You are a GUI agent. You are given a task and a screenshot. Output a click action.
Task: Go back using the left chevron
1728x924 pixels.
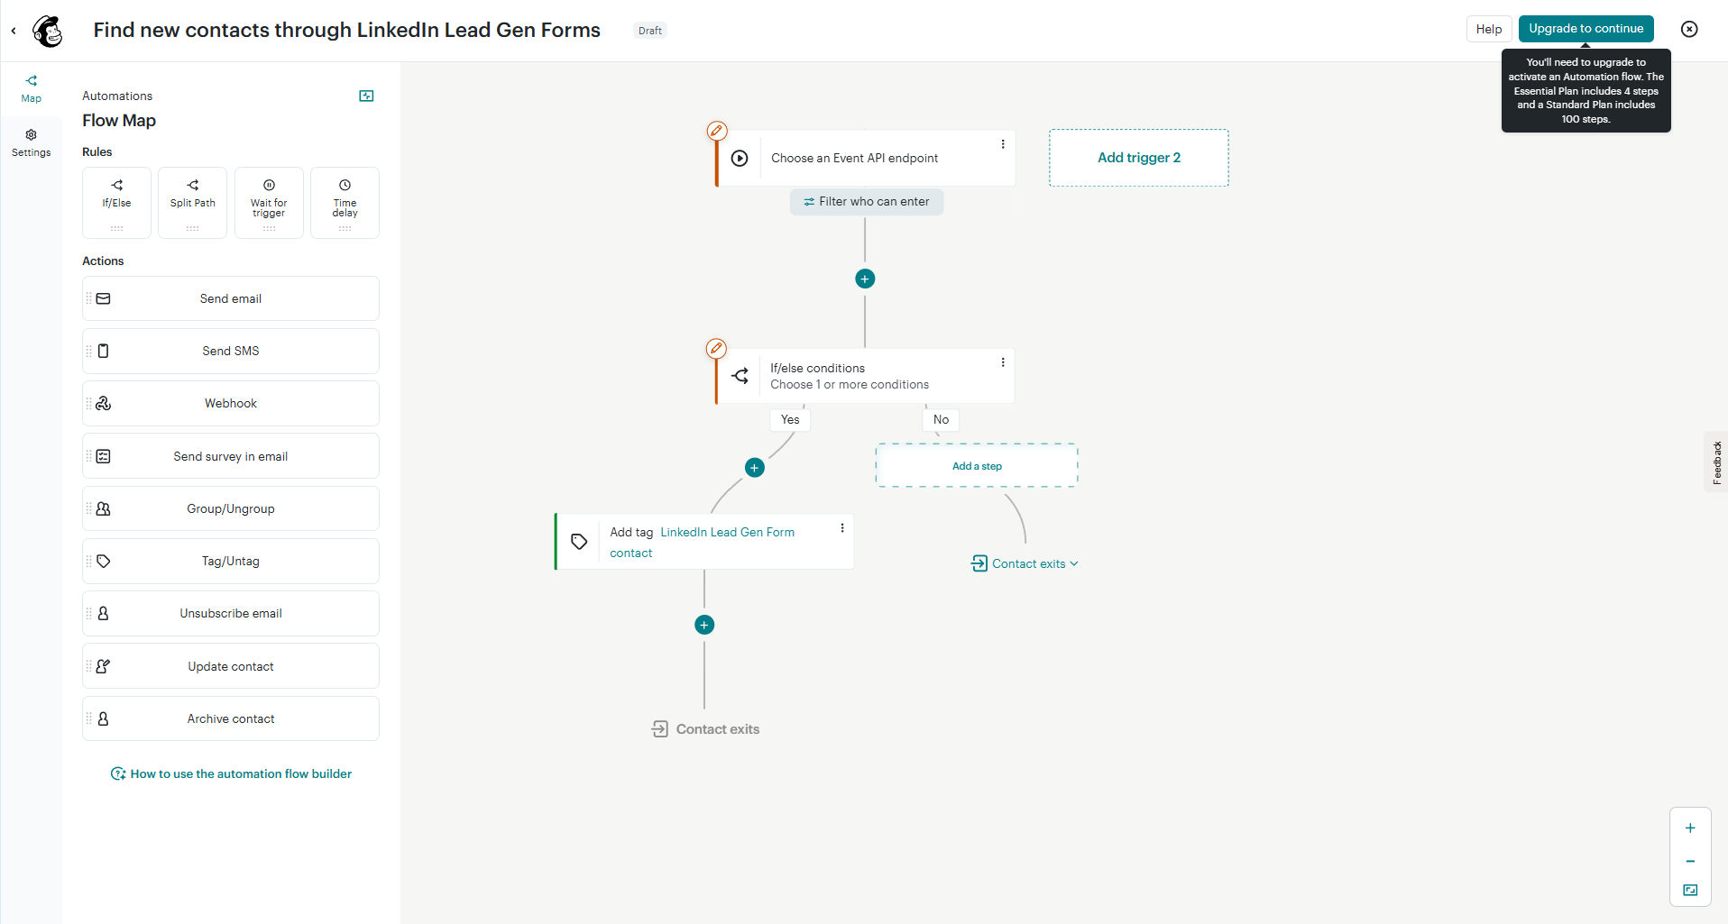14,31
